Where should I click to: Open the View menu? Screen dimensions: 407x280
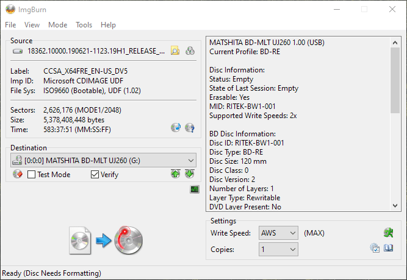coord(32,25)
